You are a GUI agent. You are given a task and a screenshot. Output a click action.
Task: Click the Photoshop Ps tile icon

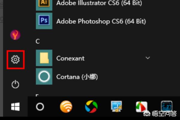point(44,21)
